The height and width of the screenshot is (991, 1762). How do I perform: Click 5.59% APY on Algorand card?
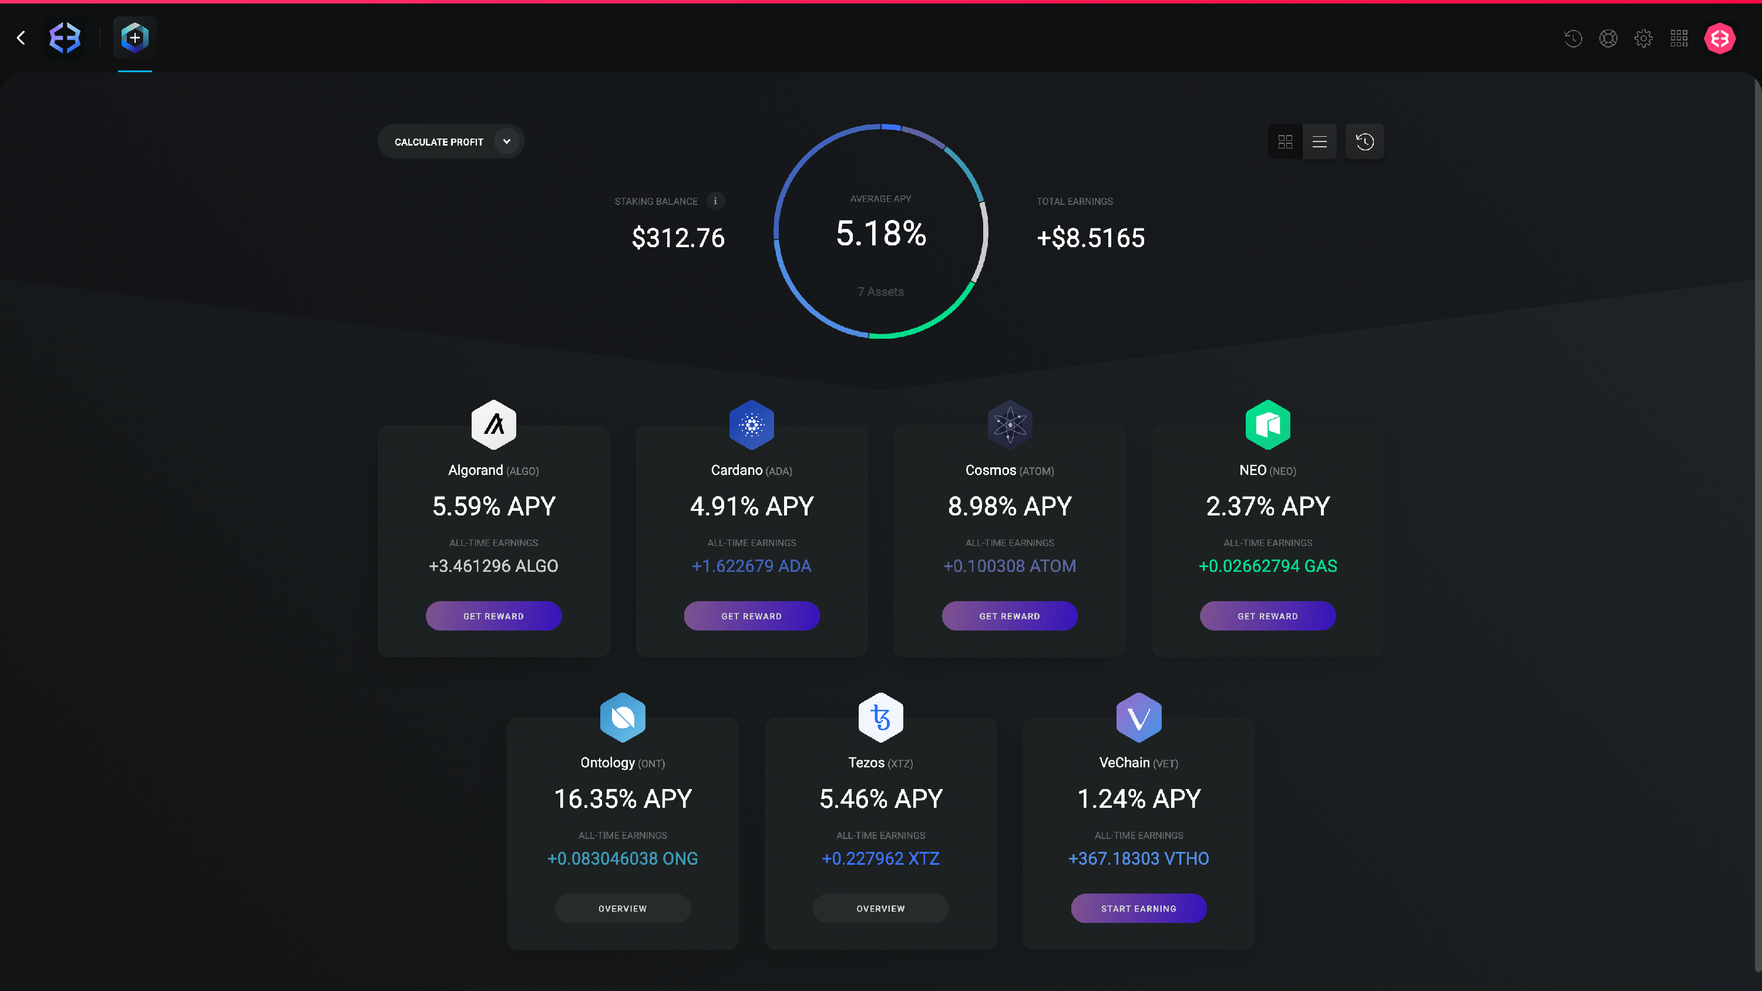pyautogui.click(x=494, y=507)
